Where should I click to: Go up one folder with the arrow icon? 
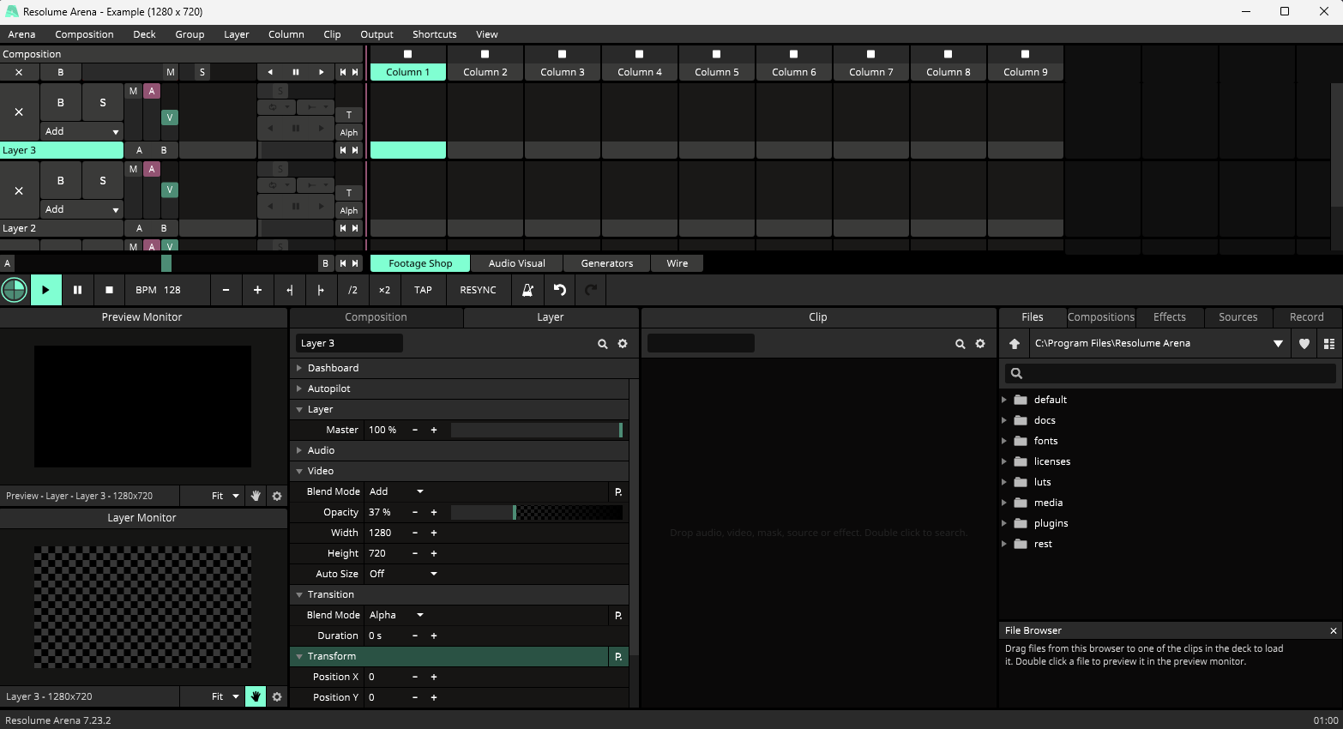(x=1015, y=343)
